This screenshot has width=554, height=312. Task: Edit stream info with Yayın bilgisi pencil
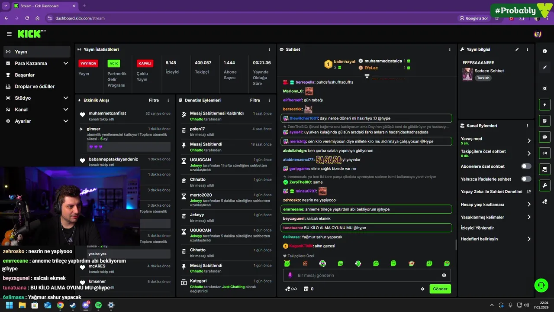coord(517,49)
